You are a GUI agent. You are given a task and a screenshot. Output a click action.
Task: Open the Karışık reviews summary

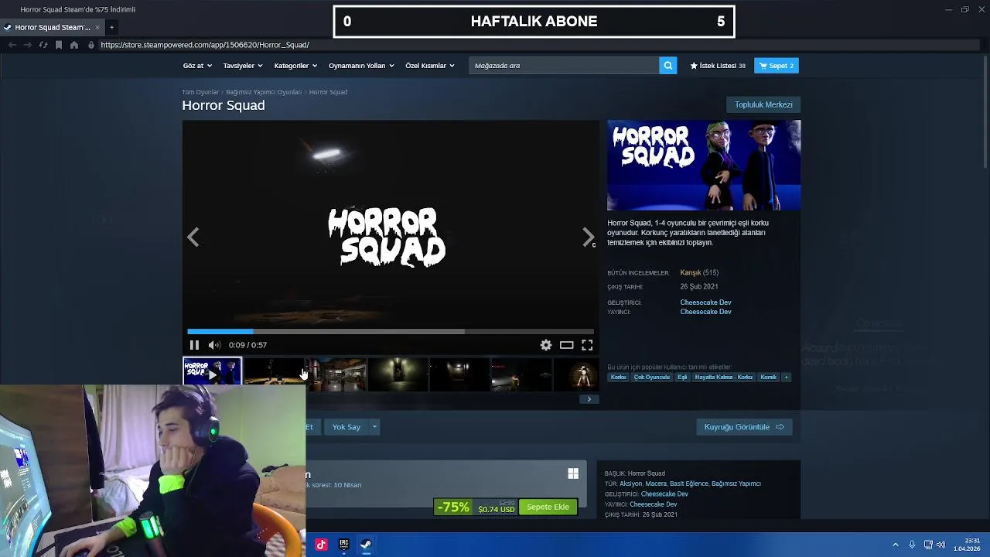click(691, 273)
